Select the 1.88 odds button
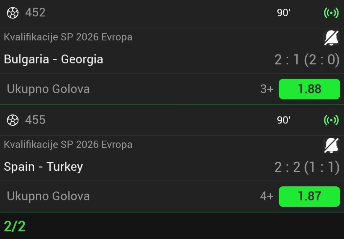Screen dimensions: 344x239 click(309, 89)
